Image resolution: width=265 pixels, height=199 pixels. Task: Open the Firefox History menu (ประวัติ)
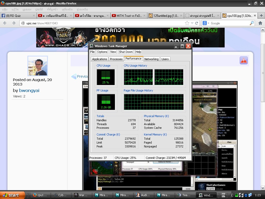click(39, 9)
